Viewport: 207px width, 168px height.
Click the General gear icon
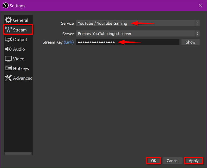click(x=8, y=20)
